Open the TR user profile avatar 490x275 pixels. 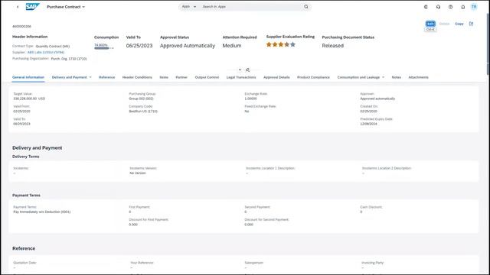coord(474,7)
